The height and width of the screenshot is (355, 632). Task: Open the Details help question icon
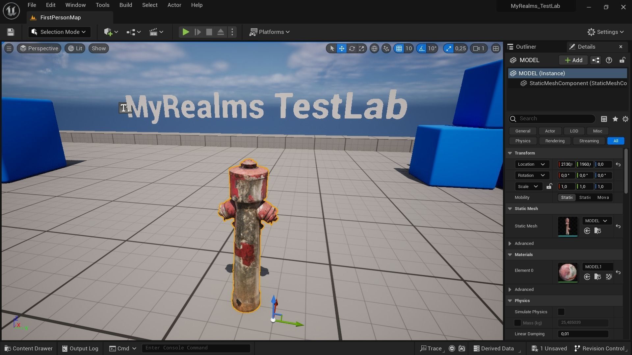coord(609,60)
